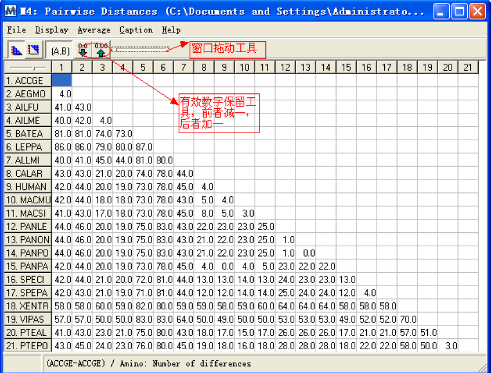Select row header 21. PTEPO
This screenshot has height=373, width=491.
(27, 346)
